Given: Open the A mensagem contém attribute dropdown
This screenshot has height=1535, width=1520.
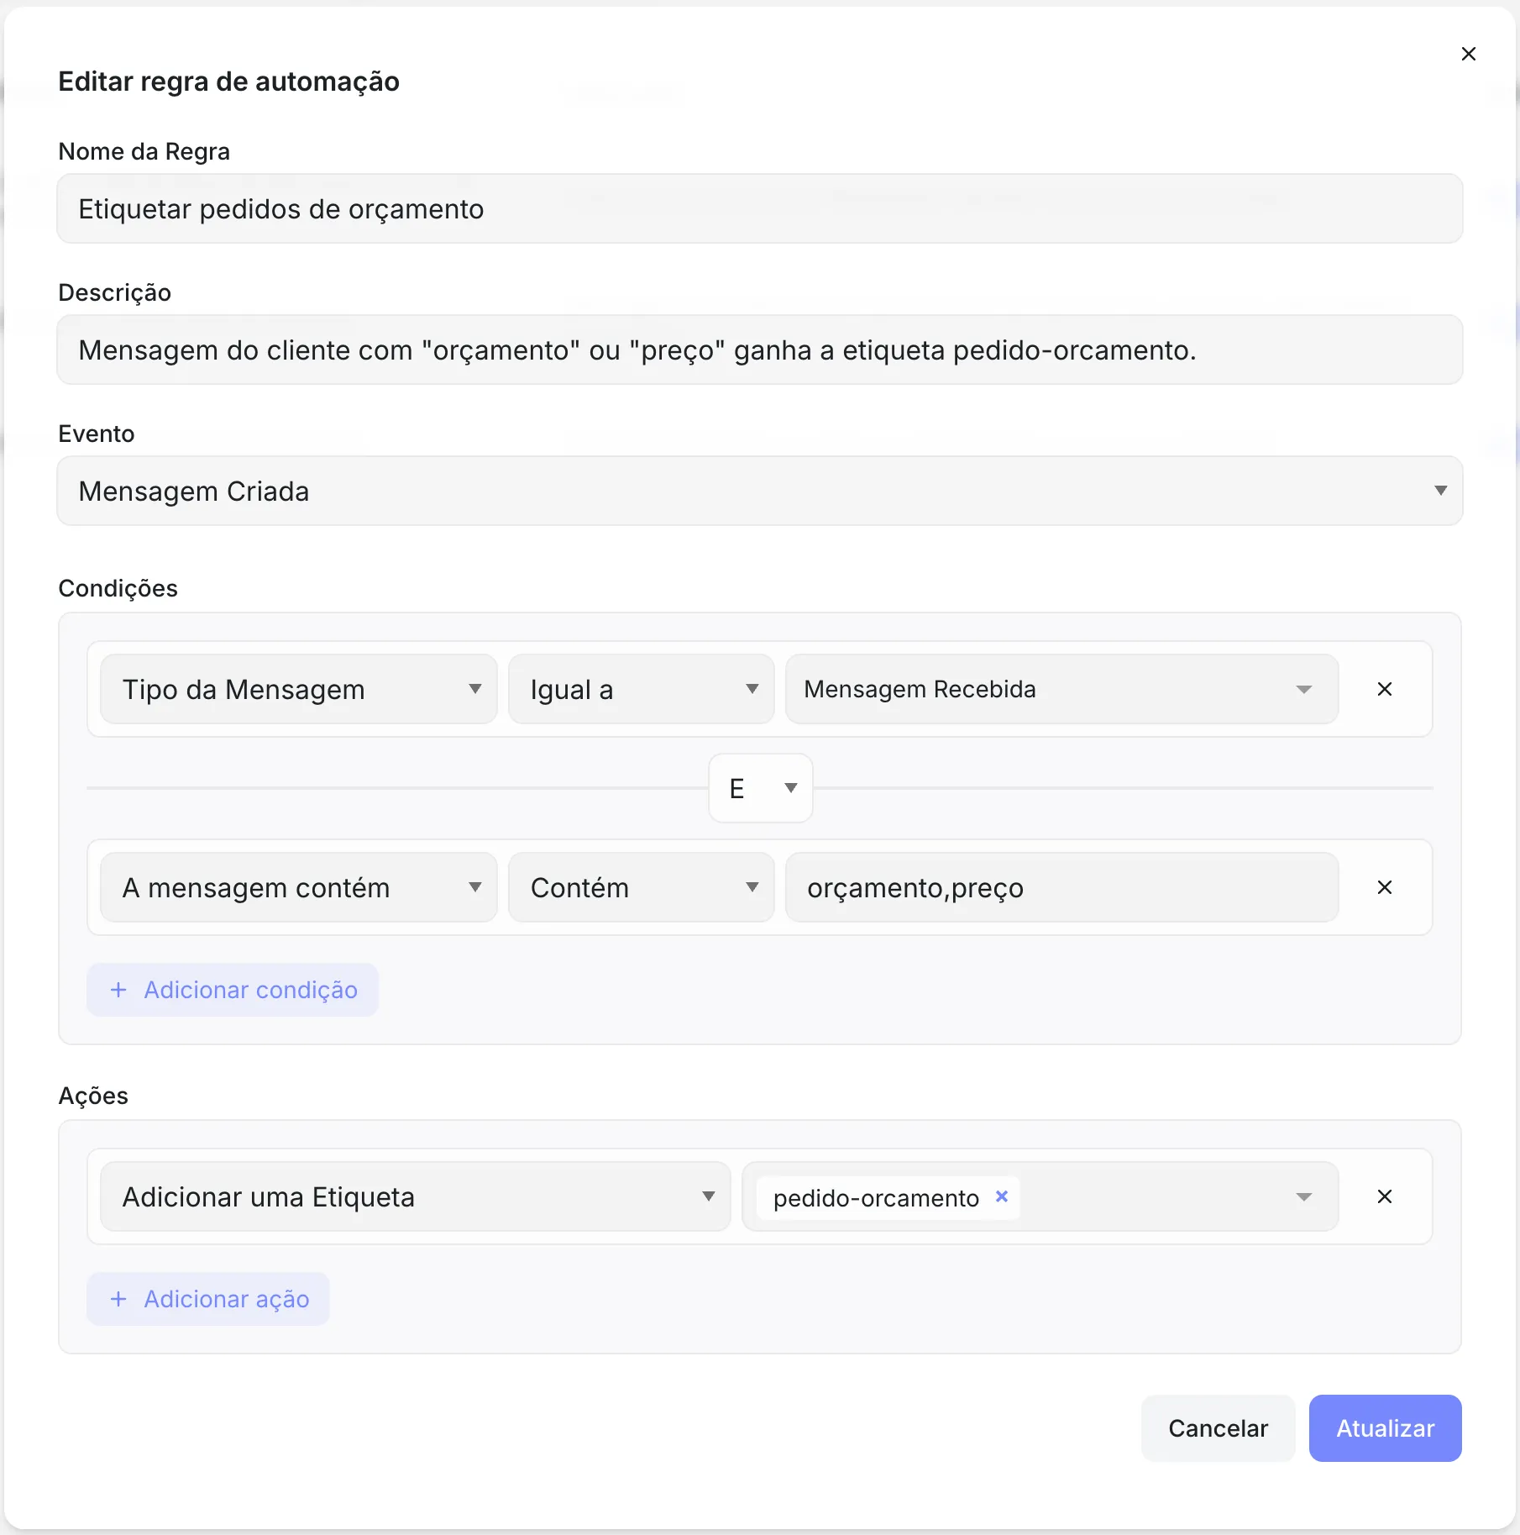Looking at the screenshot, I should (x=299, y=887).
